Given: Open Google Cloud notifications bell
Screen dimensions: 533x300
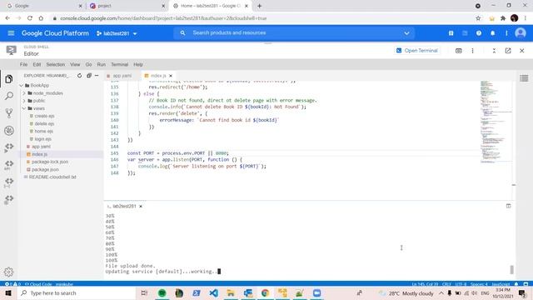Looking at the screenshot, I should coord(492,33).
